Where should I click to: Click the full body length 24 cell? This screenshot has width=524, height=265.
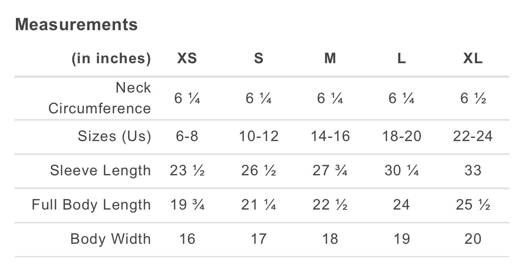point(402,205)
